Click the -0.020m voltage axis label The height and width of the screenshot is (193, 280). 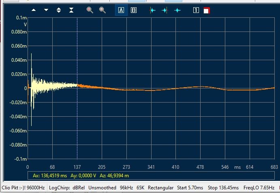coord(18,103)
